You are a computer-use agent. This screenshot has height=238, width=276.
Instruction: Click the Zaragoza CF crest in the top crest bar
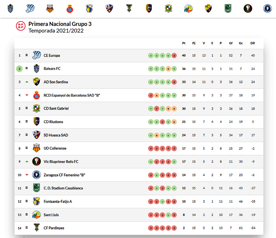click(x=267, y=9)
